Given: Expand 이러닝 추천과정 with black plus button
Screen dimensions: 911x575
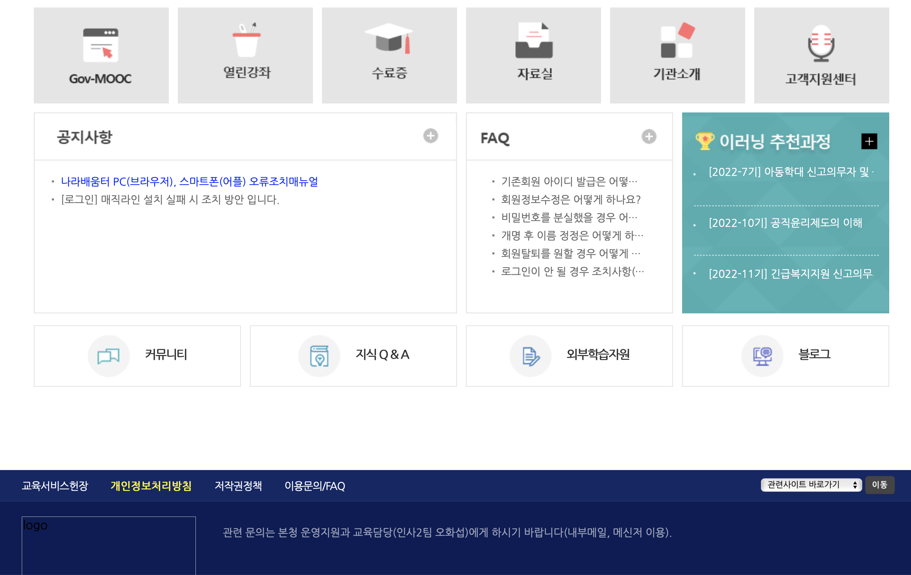Looking at the screenshot, I should (869, 141).
